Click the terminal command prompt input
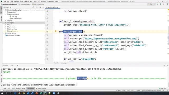This screenshot has height=95, width=169. point(77,85)
